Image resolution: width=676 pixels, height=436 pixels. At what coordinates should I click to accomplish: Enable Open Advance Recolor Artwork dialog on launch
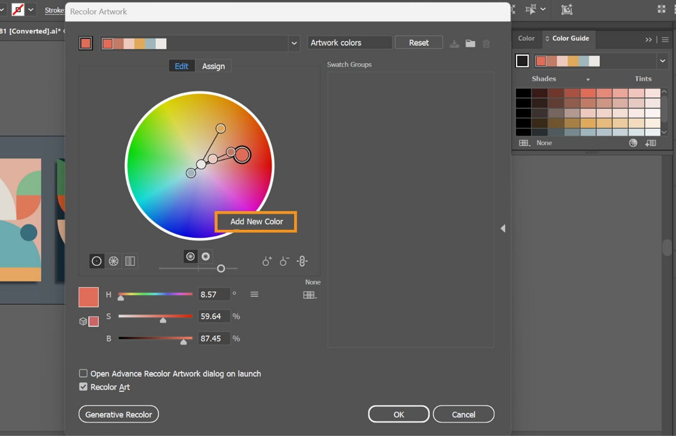(83, 374)
